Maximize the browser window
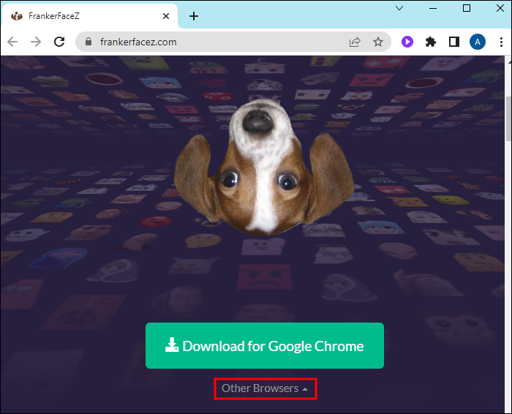512x414 pixels. (467, 8)
